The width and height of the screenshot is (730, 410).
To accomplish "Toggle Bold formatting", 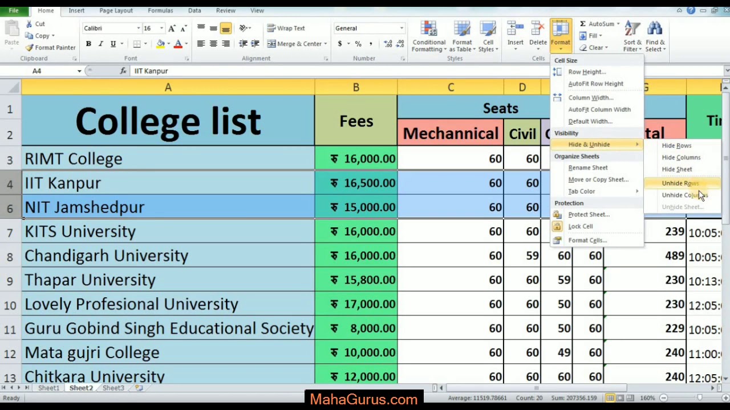I will (x=88, y=44).
